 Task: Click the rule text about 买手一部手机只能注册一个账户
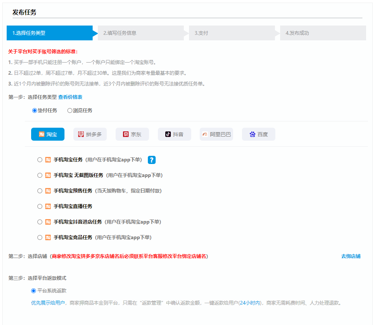tap(83, 62)
